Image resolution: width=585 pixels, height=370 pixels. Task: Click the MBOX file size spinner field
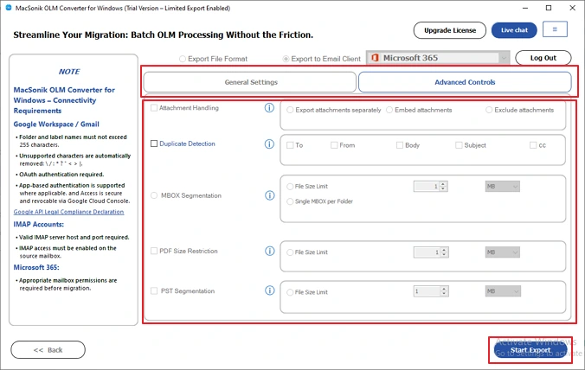431,187
